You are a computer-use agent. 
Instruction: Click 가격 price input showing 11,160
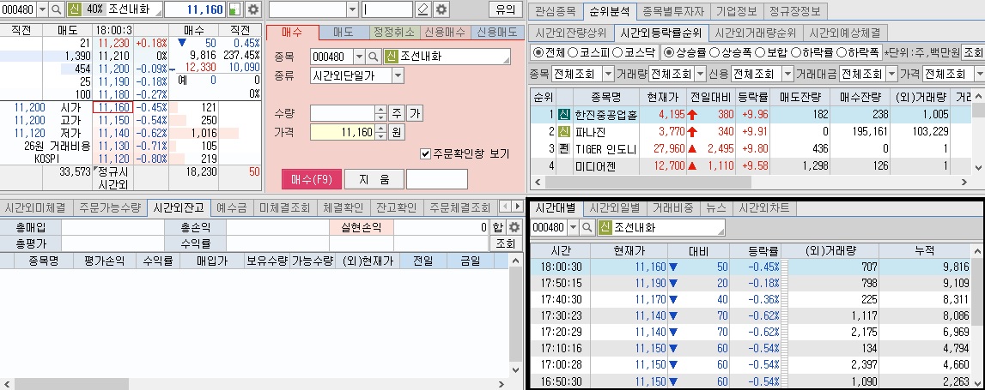pyautogui.click(x=343, y=133)
